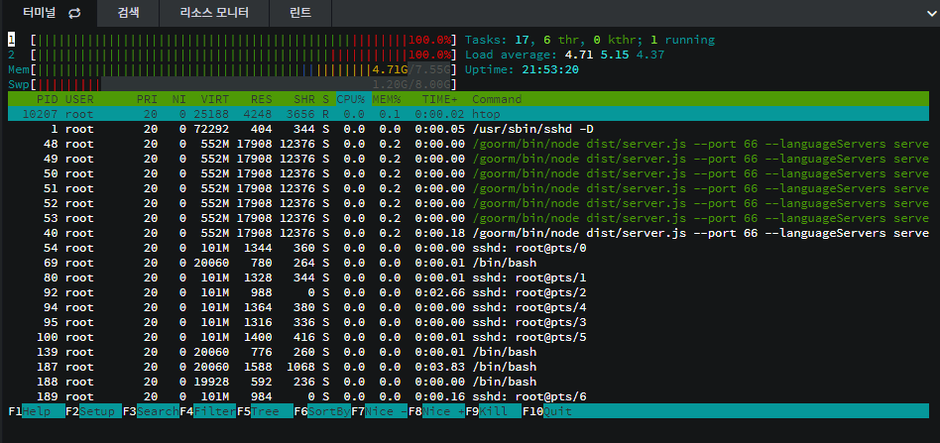Click F8 Nice + in htop footer
This screenshot has height=443, width=940.
tap(436, 411)
